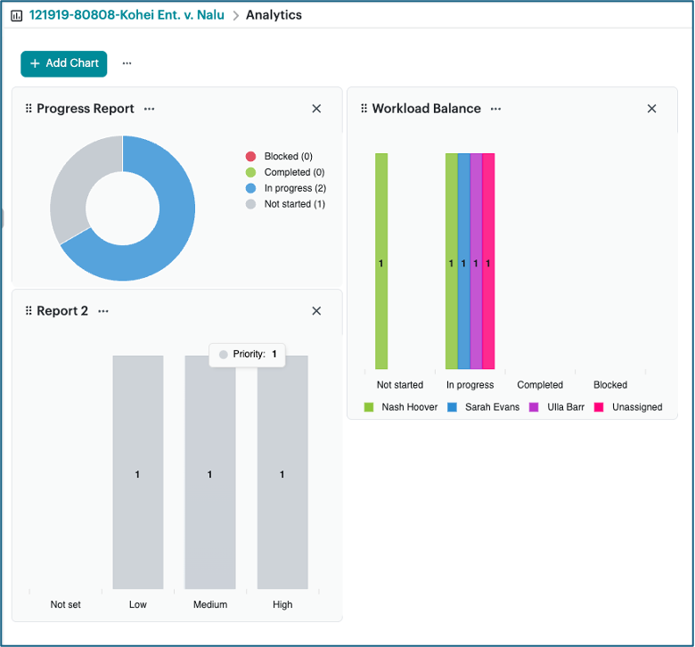695x647 pixels.
Task: Click the Progress Report drag handle icon
Action: coord(29,109)
